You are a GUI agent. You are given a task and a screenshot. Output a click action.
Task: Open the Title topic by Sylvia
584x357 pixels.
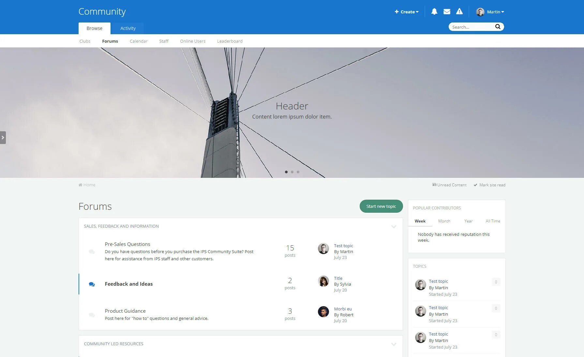[x=338, y=278]
